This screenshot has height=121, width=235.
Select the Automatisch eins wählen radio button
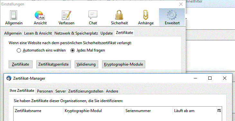point(19,51)
